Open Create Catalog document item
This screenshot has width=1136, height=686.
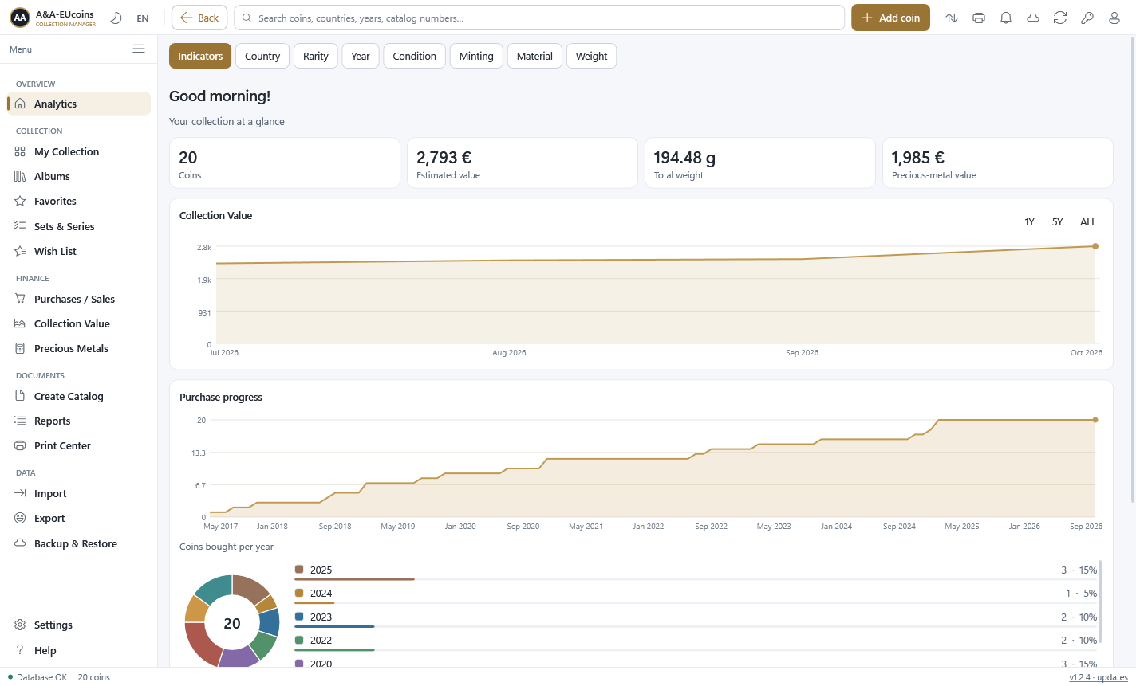pos(79,396)
